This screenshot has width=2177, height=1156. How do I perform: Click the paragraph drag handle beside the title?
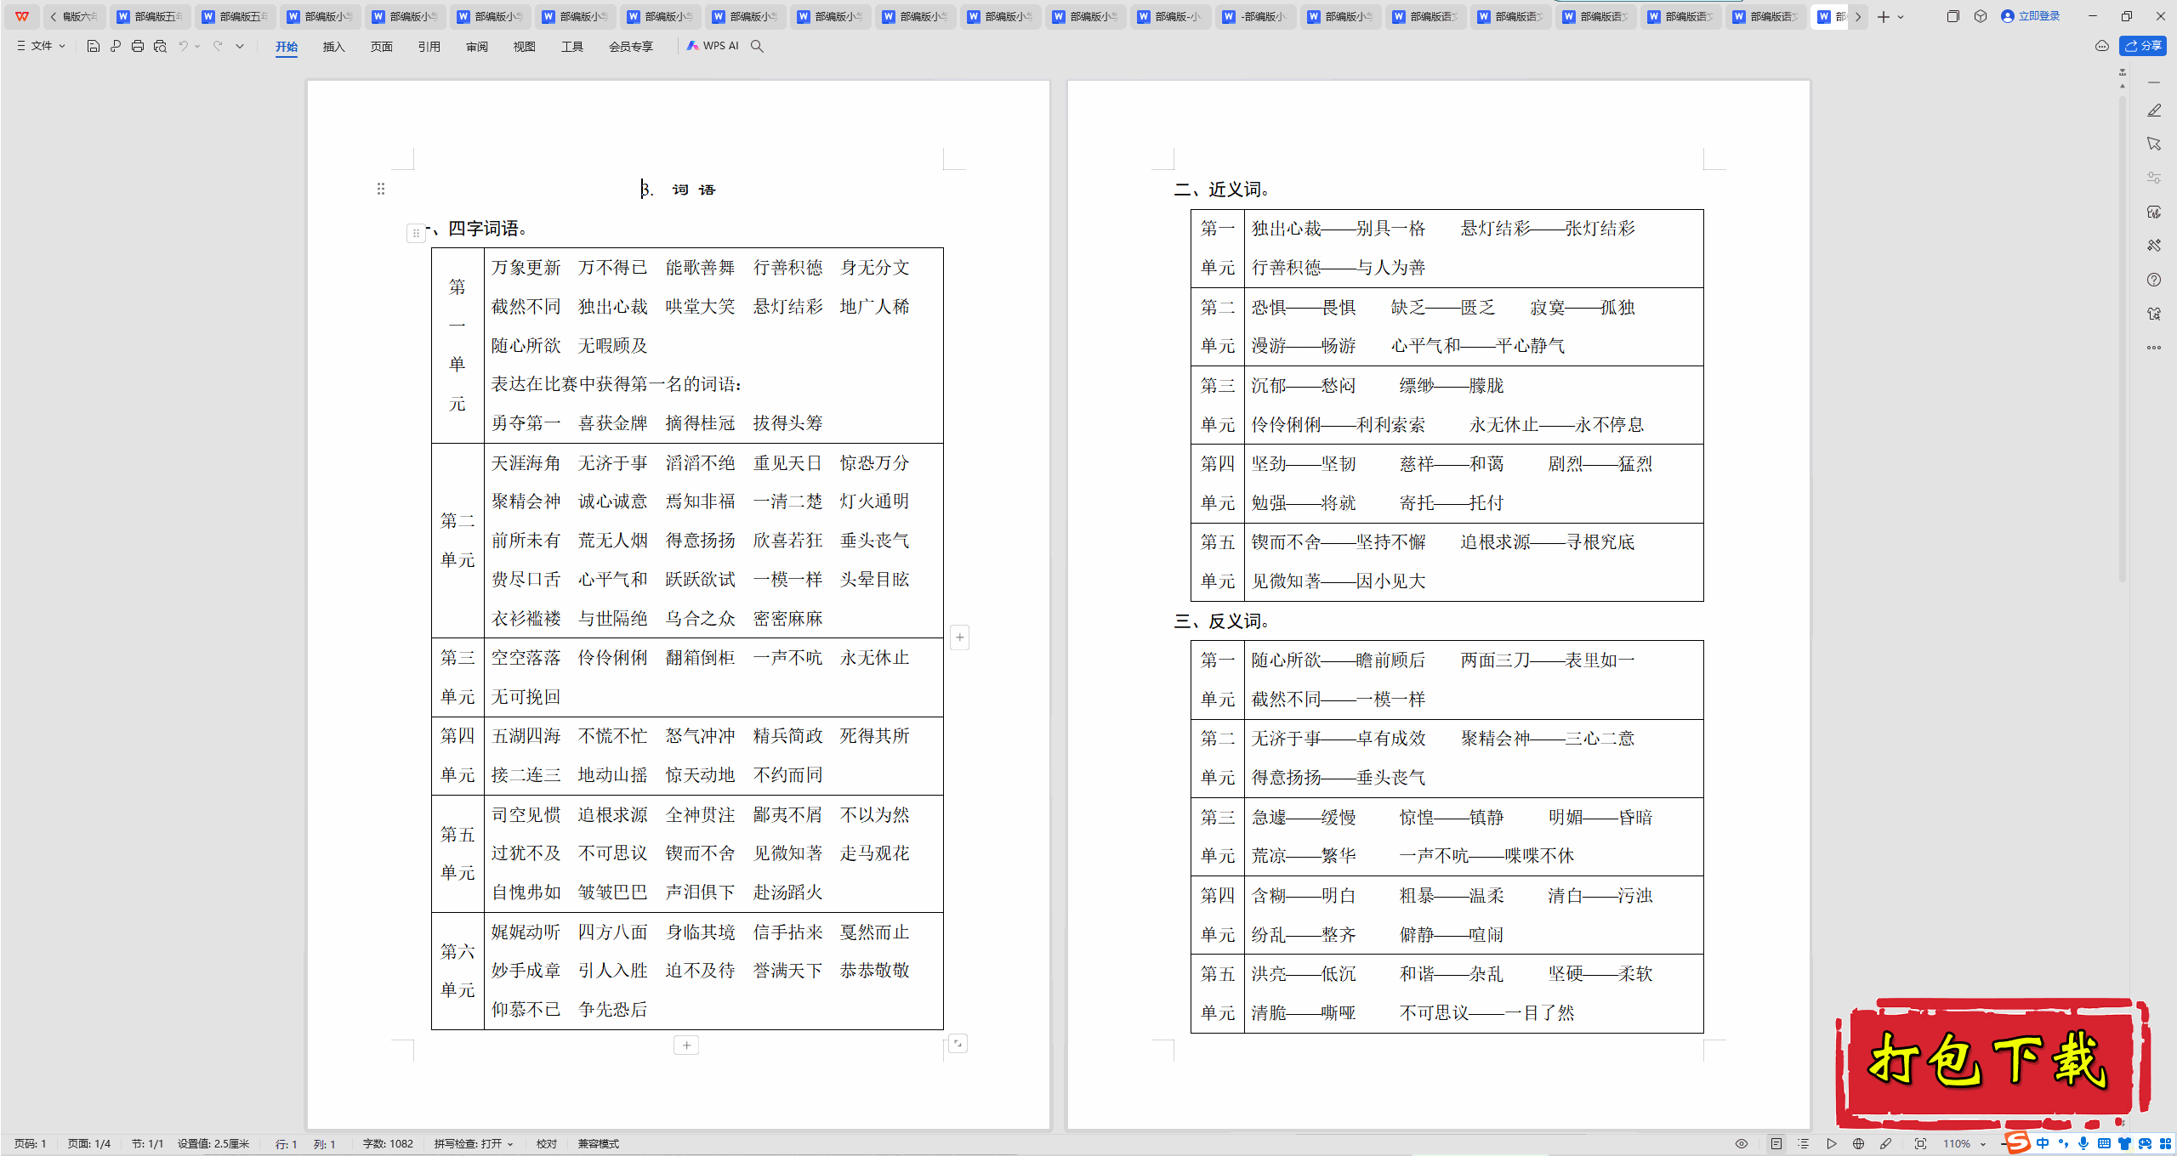381,189
